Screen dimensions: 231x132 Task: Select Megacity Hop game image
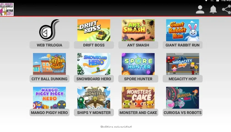[183, 64]
